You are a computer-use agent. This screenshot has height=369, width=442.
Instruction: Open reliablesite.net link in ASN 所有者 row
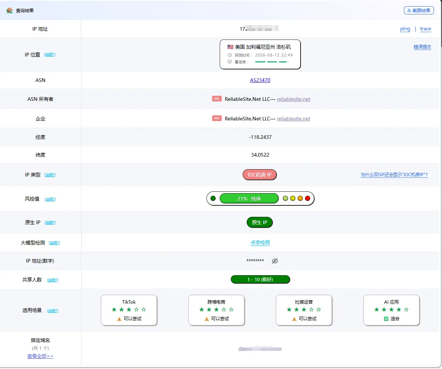[294, 99]
